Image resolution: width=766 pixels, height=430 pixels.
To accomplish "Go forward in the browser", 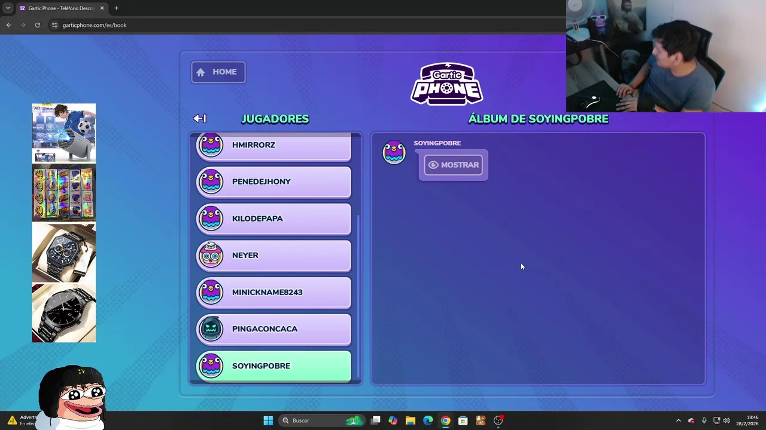I will tap(23, 25).
